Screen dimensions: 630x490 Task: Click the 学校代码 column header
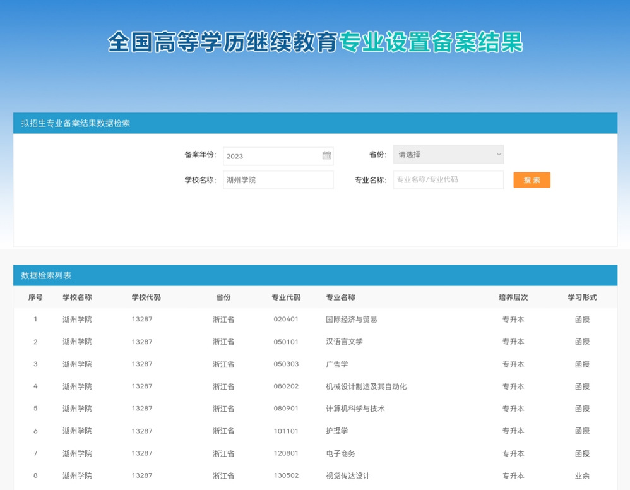point(146,297)
